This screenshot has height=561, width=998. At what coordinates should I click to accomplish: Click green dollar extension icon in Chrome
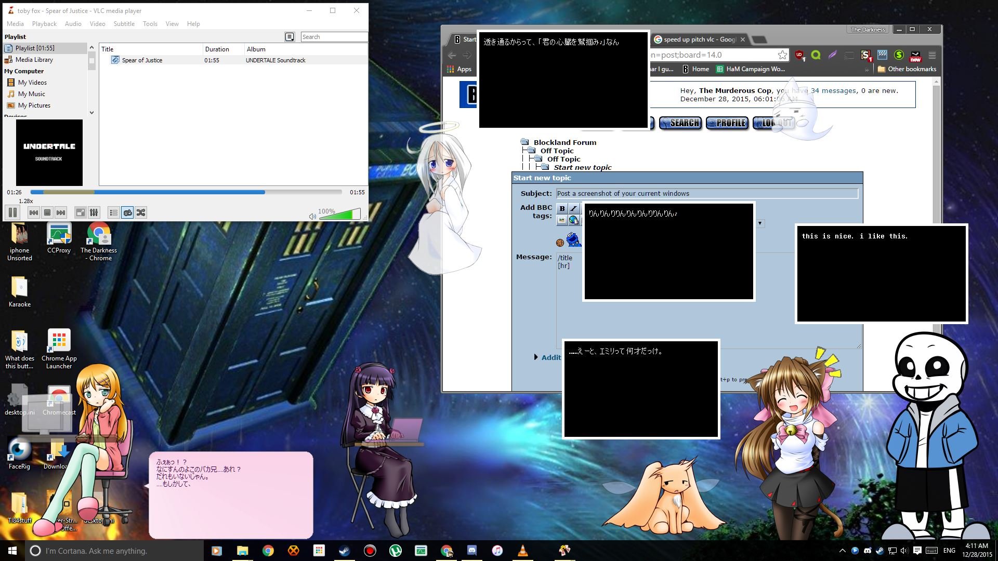pyautogui.click(x=899, y=55)
